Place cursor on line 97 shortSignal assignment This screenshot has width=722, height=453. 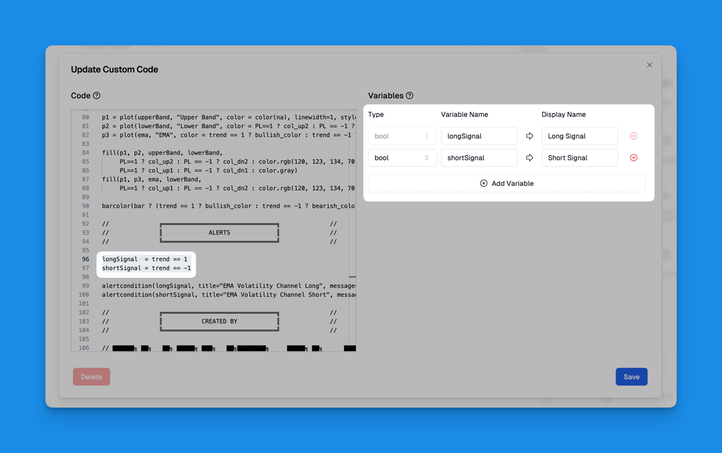pyautogui.click(x=146, y=268)
